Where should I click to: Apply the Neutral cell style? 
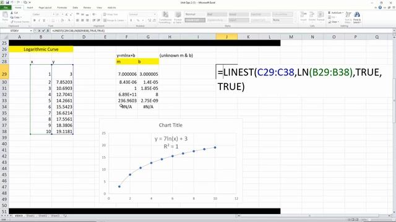pos(260,14)
